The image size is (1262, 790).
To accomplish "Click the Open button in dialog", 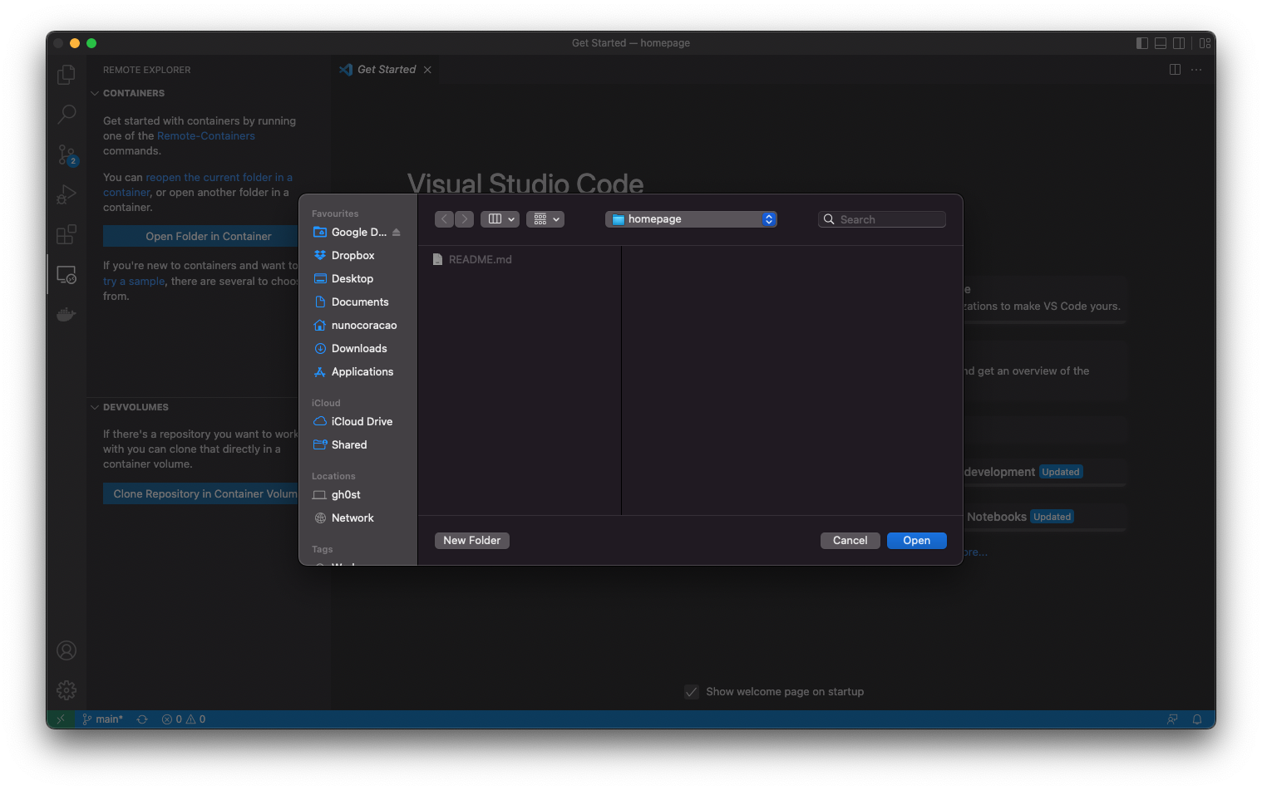I will [916, 541].
